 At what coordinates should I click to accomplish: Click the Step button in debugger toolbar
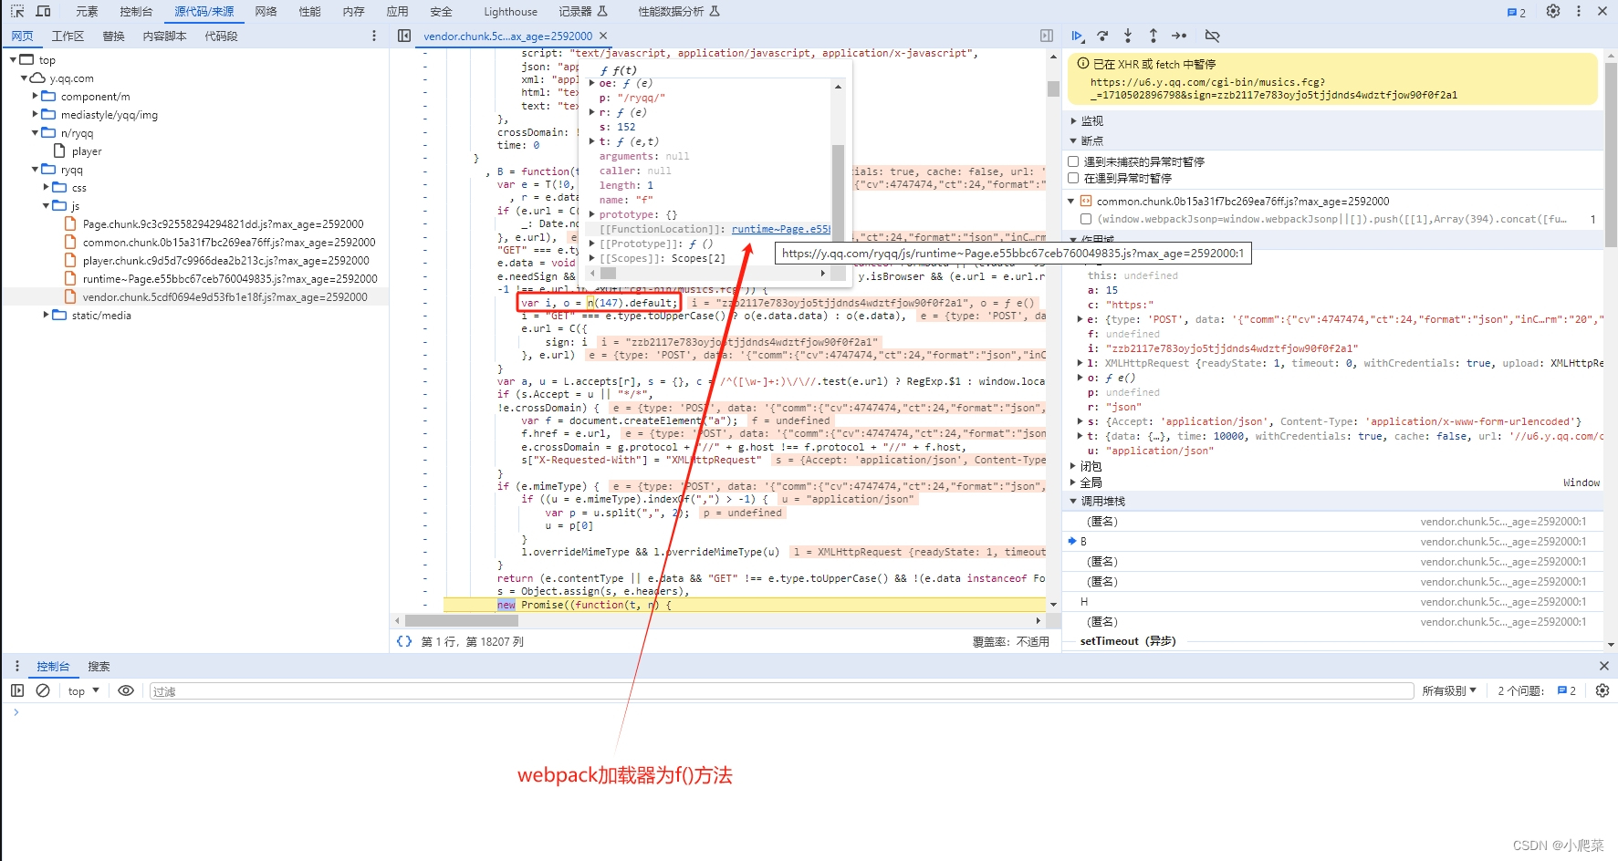click(1179, 36)
